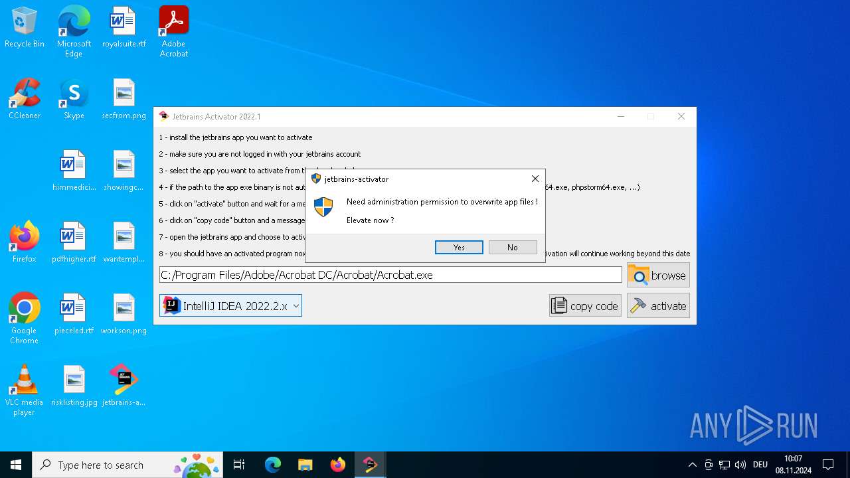Click the copy code button
Screen dimensions: 850x478
coord(585,305)
